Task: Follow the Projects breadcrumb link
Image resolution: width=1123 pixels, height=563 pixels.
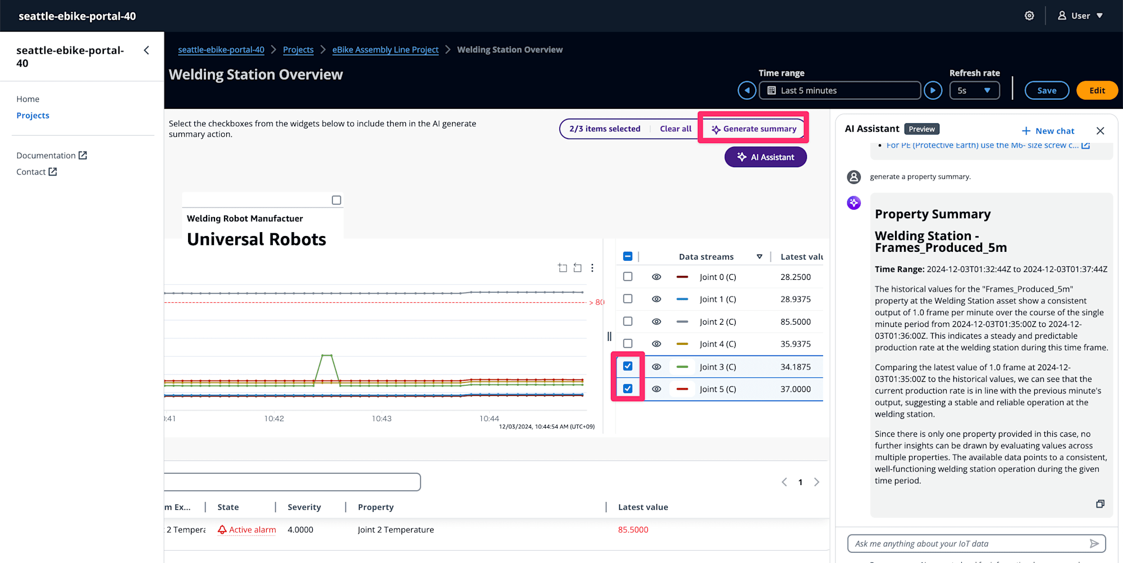Action: pos(298,50)
